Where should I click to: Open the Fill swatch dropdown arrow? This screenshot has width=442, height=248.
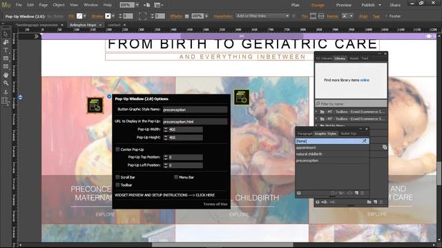(84, 16)
